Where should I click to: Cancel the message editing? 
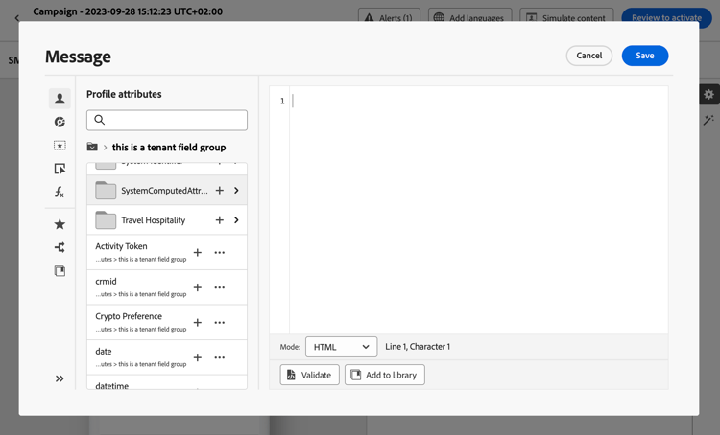589,56
